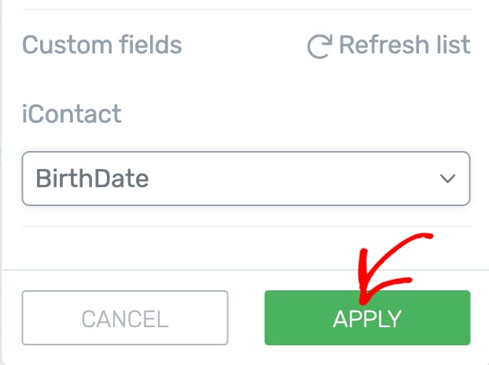The width and height of the screenshot is (489, 365).
Task: Click the icon left of Refresh list
Action: (318, 46)
